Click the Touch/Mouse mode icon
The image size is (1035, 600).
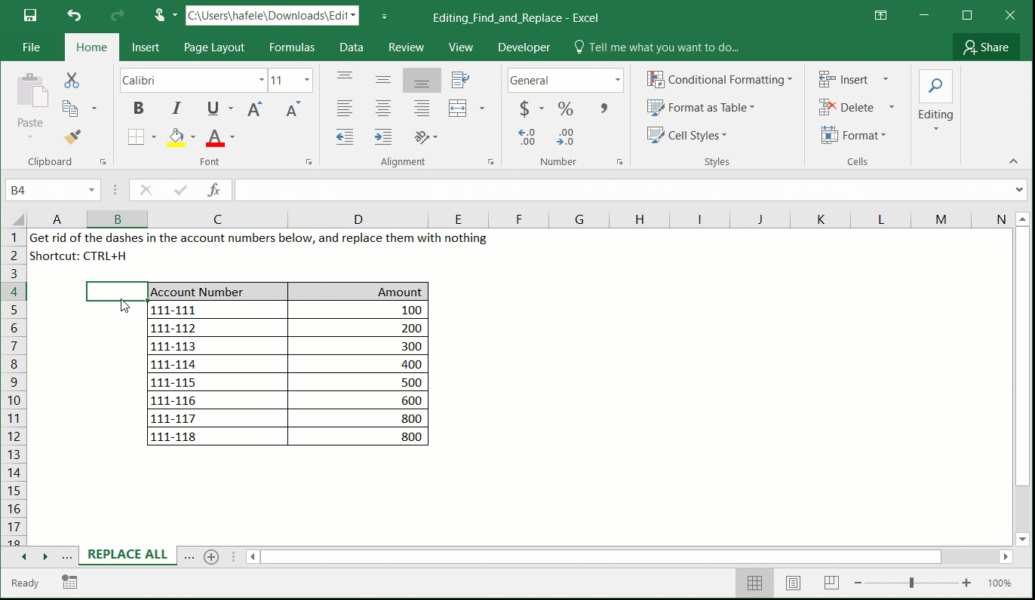160,15
